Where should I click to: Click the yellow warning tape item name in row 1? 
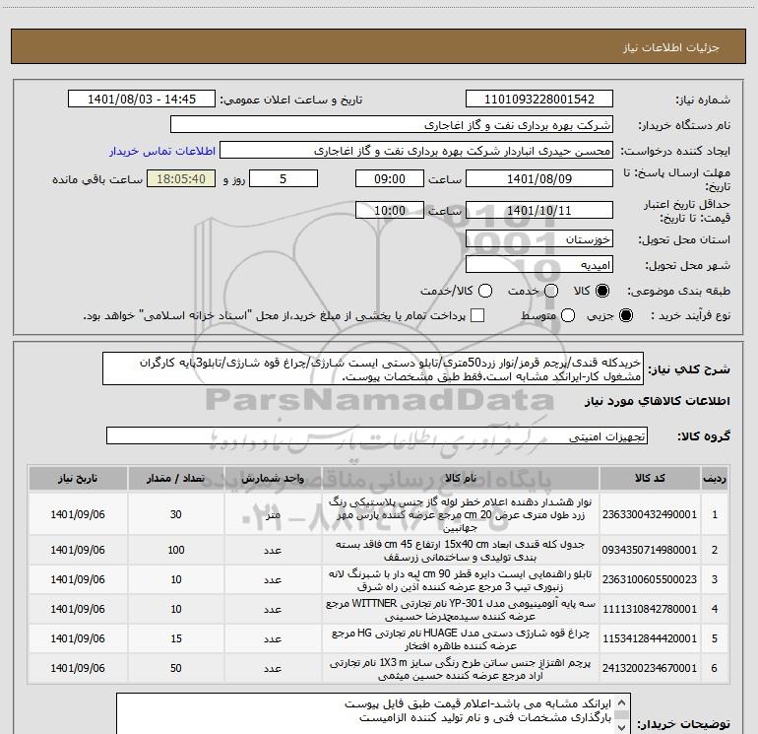pyautogui.click(x=461, y=514)
